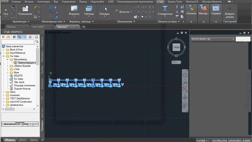The image size is (252, 142).
Task: Open the Вставка ribbon tab
Action: 29,2
